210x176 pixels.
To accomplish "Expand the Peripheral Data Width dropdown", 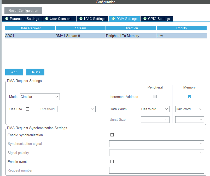I will click(155, 109).
